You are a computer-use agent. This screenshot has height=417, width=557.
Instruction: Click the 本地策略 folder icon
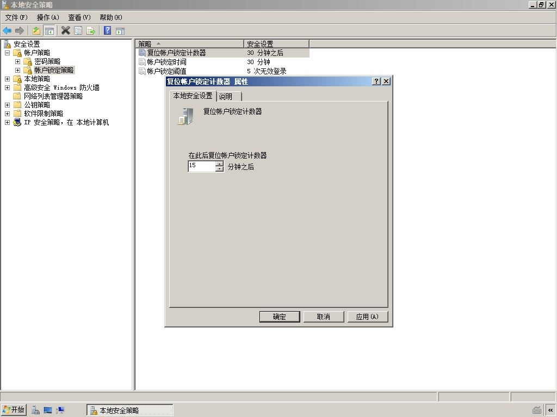pos(17,79)
